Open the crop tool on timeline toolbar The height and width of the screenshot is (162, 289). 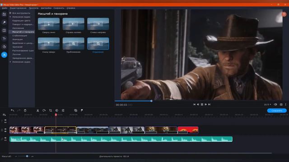tap(50, 110)
